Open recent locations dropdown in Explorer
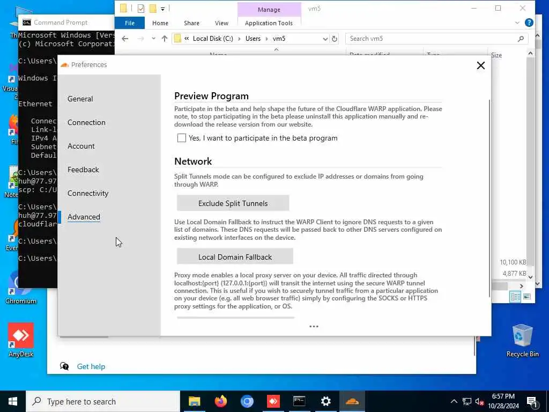This screenshot has width=549, height=412. coord(153,39)
